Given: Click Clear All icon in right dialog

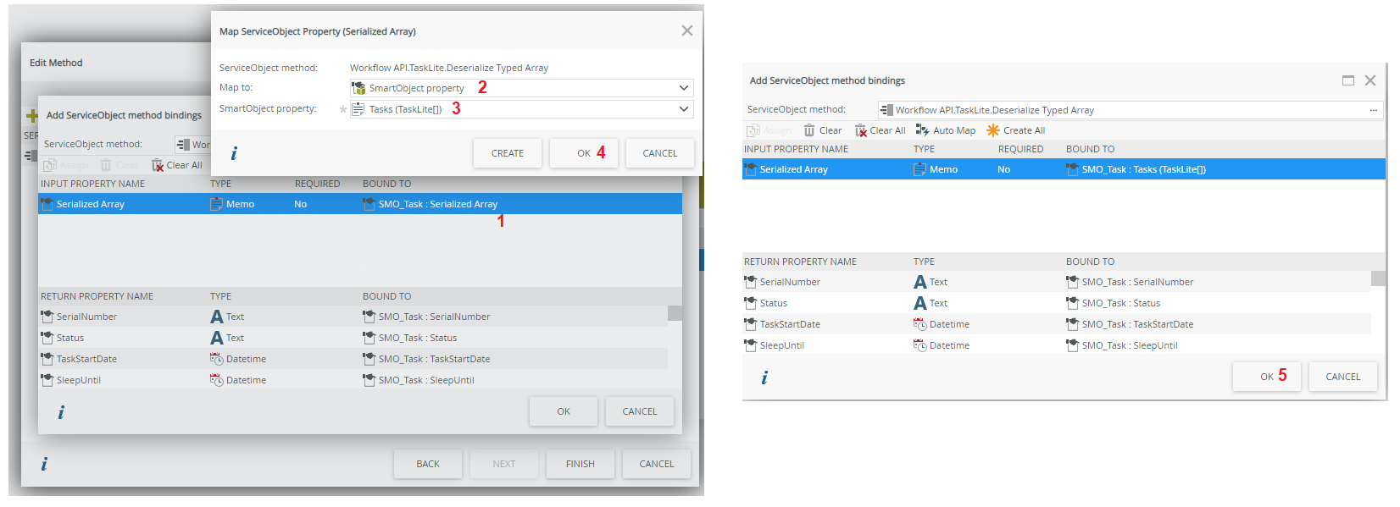Looking at the screenshot, I should (861, 130).
